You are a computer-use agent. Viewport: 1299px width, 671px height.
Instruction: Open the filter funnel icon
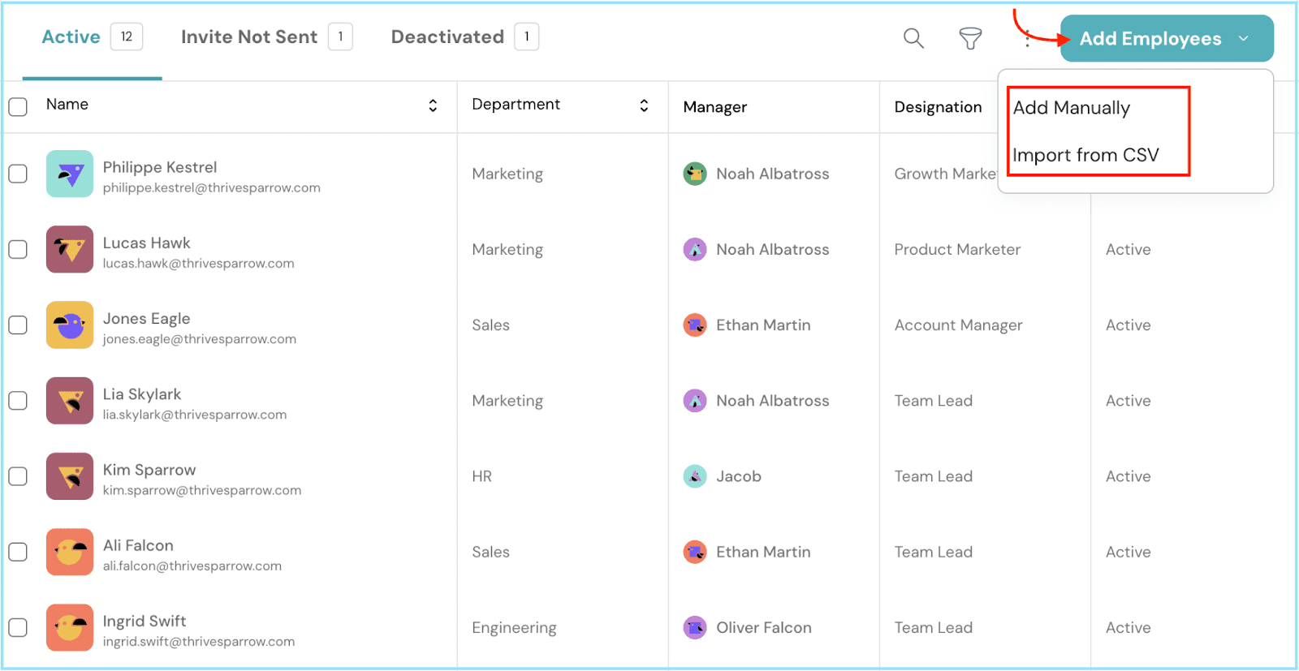(x=970, y=38)
